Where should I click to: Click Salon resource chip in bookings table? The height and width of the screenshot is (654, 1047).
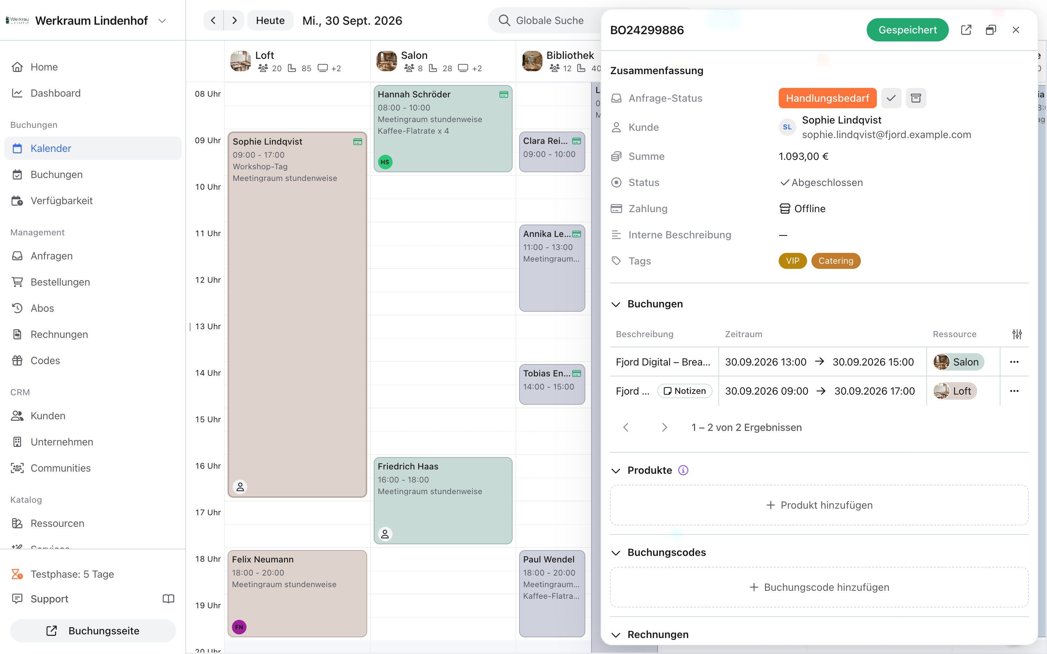pyautogui.click(x=958, y=362)
